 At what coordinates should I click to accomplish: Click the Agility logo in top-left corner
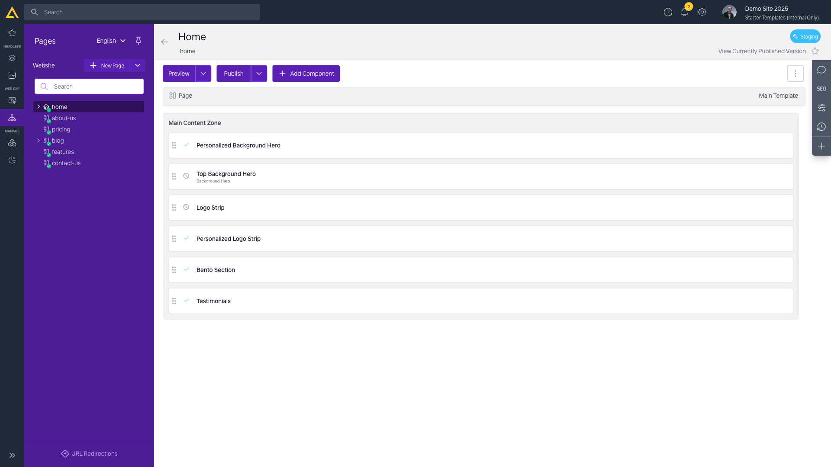(12, 12)
